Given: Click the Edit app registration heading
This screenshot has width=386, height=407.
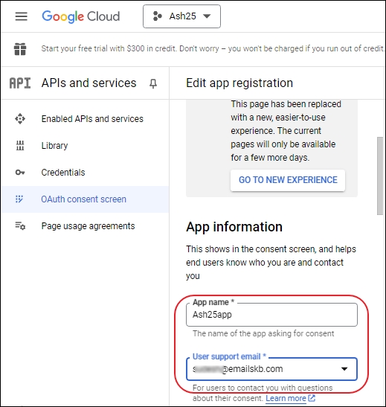Looking at the screenshot, I should 239,83.
